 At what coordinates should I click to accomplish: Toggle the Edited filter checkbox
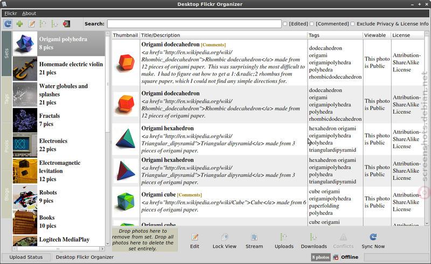pyautogui.click(x=285, y=24)
